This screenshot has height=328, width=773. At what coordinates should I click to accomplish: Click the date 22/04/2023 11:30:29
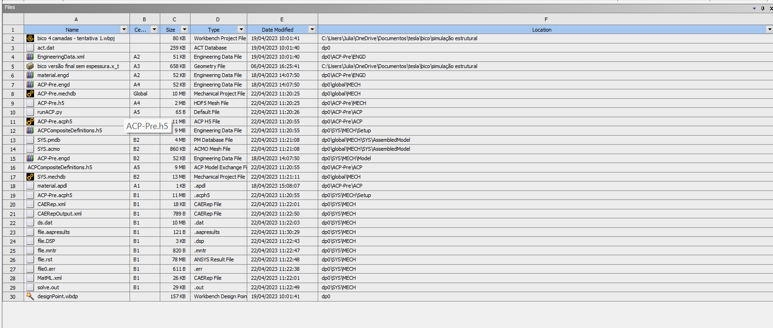275,232
